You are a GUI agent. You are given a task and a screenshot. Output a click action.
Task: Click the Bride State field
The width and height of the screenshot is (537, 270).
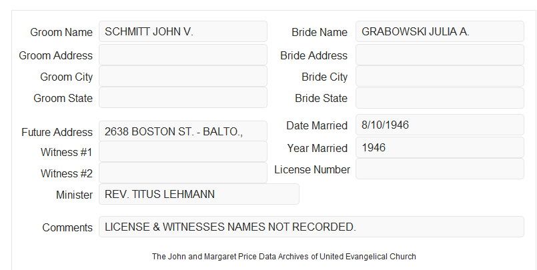point(440,98)
